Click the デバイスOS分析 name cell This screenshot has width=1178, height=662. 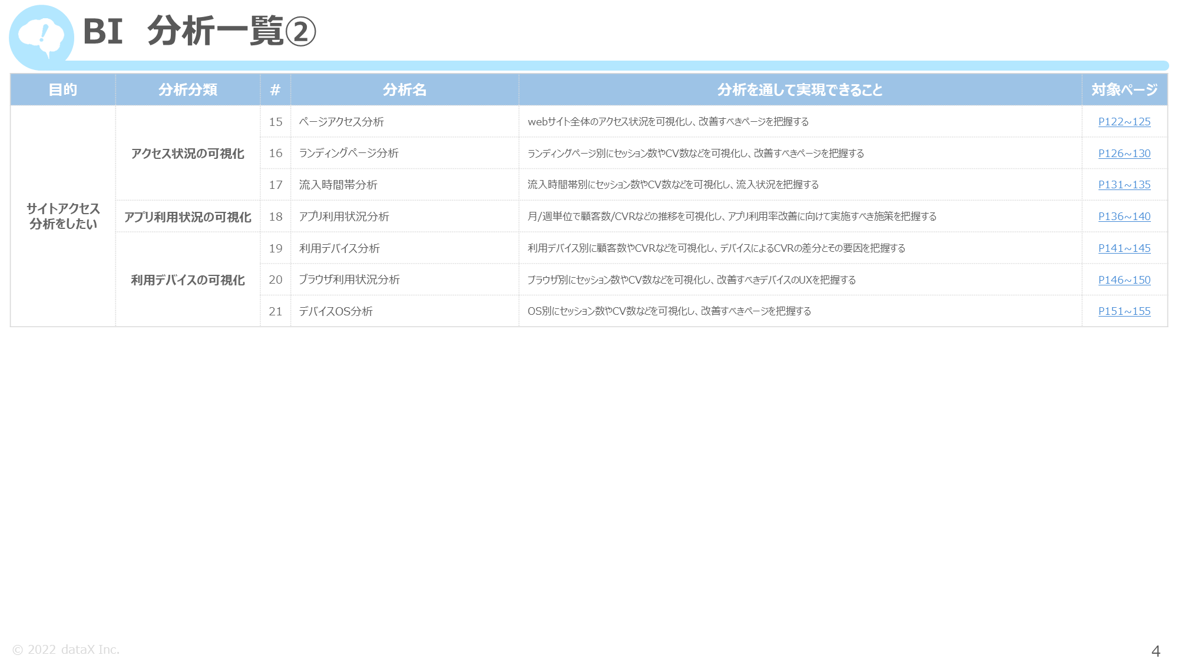405,311
